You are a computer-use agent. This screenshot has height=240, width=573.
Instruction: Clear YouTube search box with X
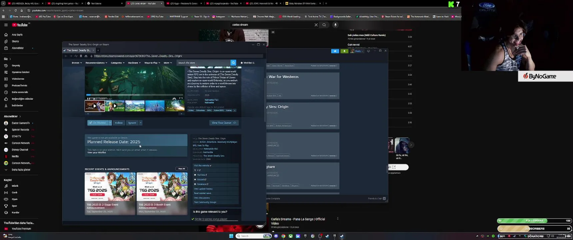point(316,25)
